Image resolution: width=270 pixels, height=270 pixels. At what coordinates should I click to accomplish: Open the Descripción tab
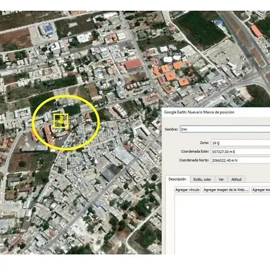[177, 179]
